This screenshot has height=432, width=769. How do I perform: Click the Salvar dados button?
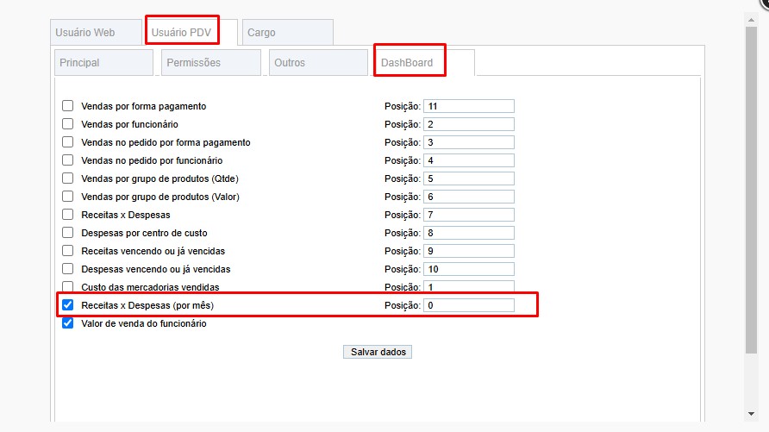click(378, 352)
